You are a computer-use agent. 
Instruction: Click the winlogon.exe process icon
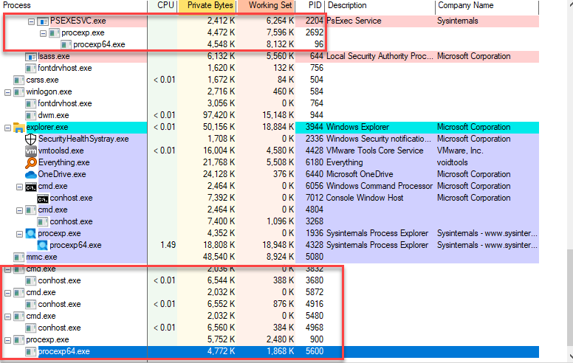[19, 92]
